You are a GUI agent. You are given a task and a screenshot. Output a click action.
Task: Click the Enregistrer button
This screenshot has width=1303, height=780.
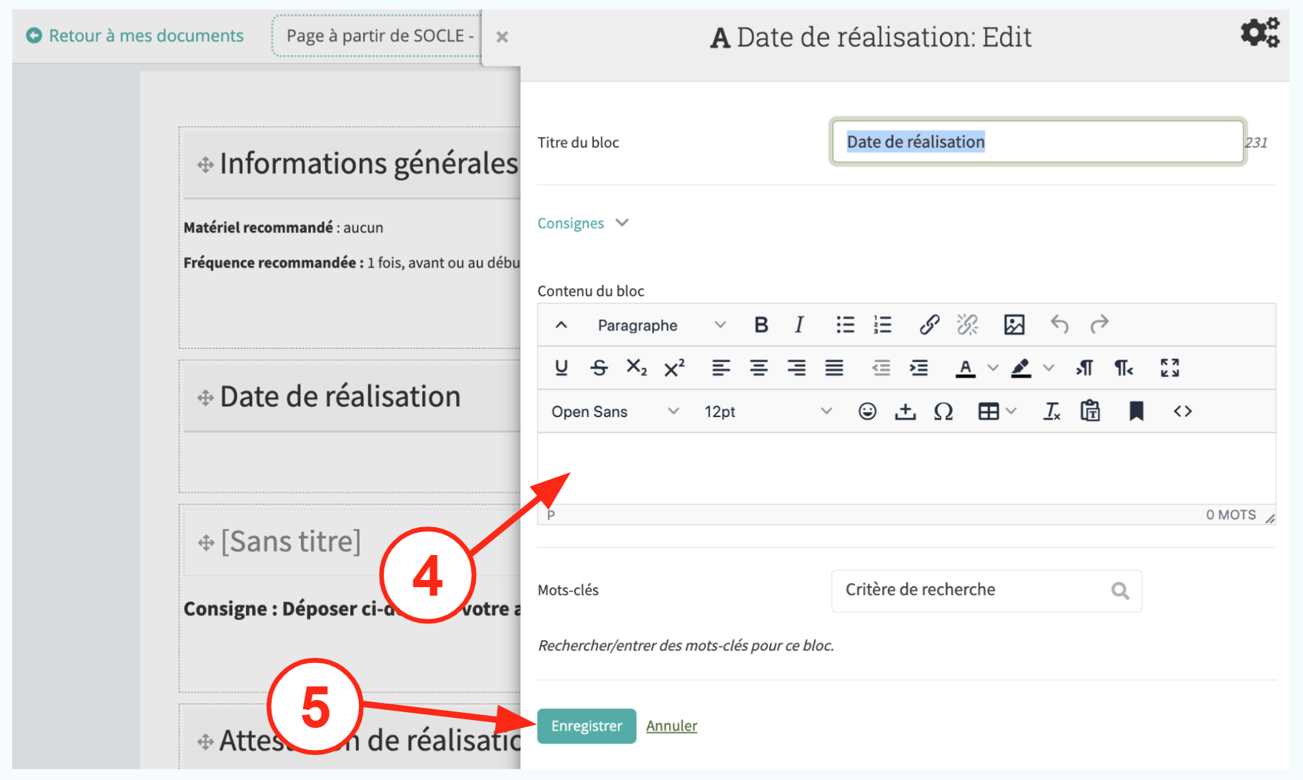[586, 726]
